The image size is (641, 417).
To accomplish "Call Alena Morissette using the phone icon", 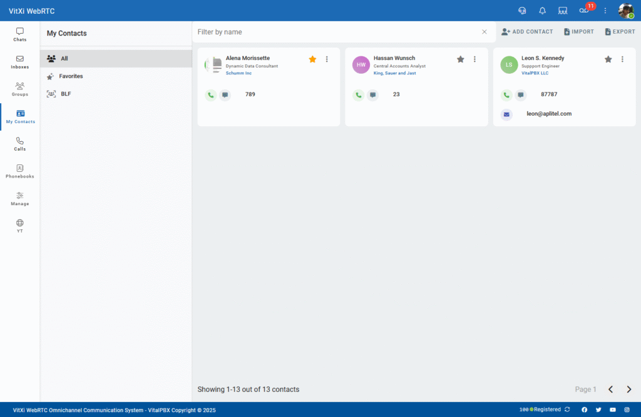I will (210, 95).
